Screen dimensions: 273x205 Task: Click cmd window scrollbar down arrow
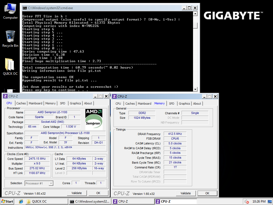195,89
